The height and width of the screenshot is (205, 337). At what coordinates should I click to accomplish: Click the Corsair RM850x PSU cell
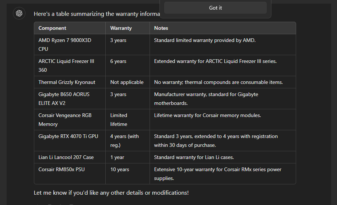click(x=70, y=174)
